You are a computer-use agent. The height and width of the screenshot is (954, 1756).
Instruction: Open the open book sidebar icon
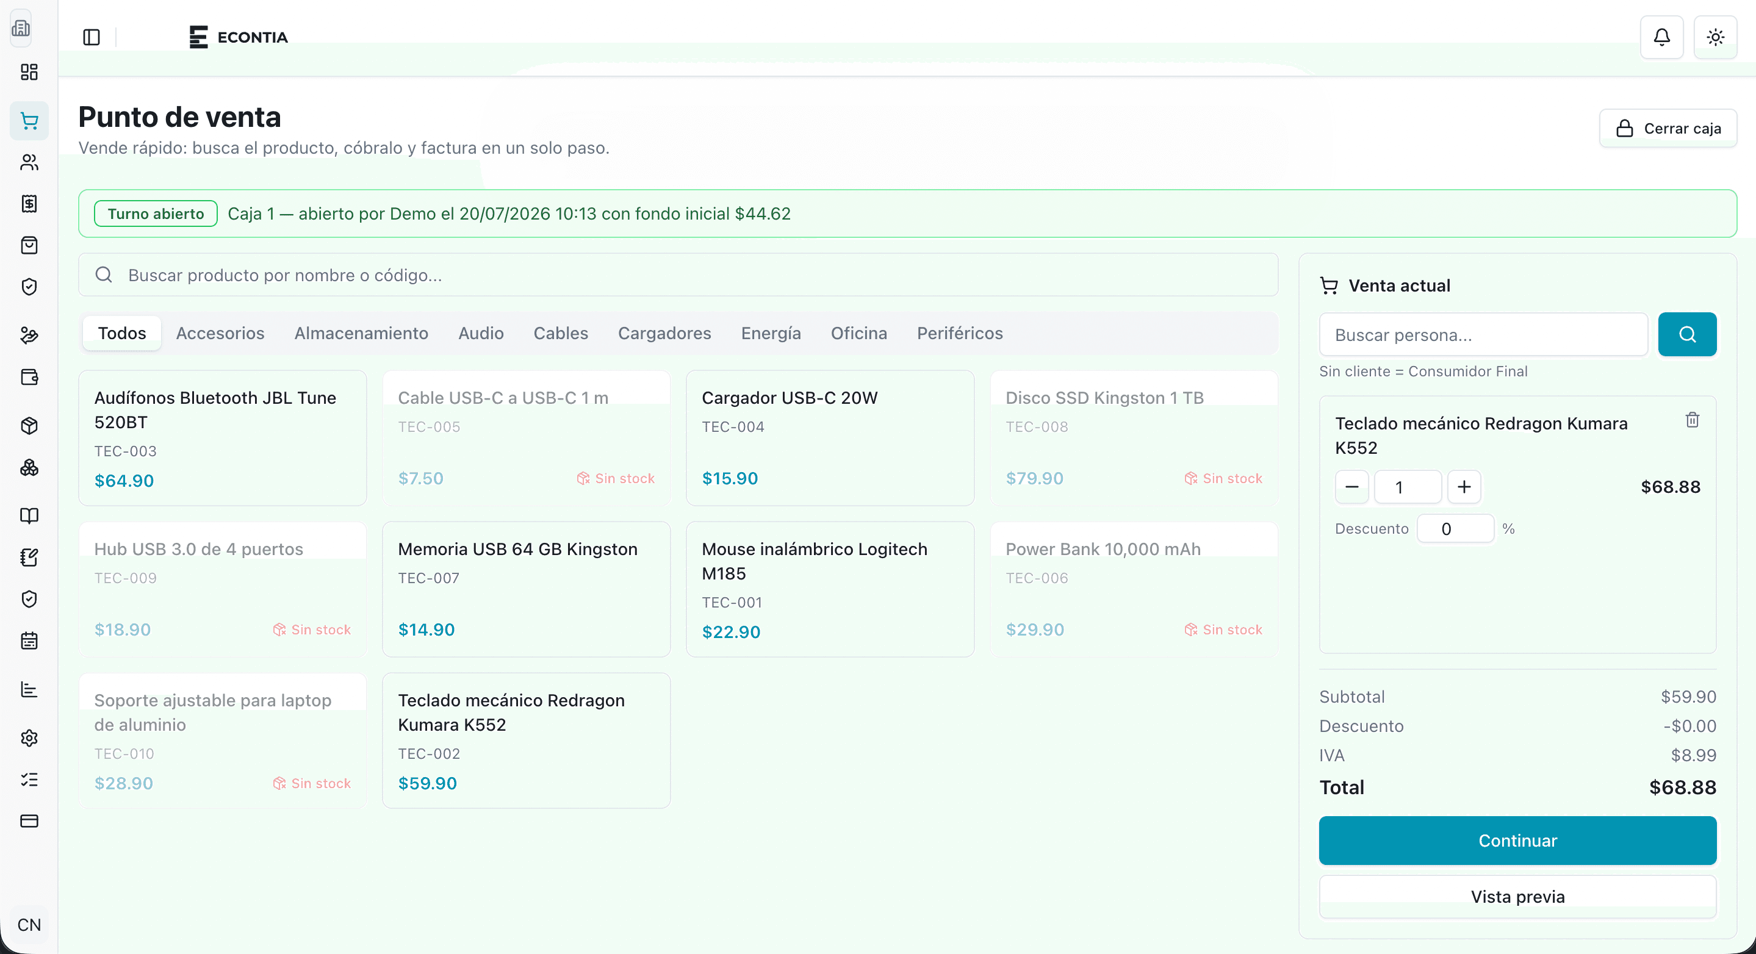(x=29, y=516)
